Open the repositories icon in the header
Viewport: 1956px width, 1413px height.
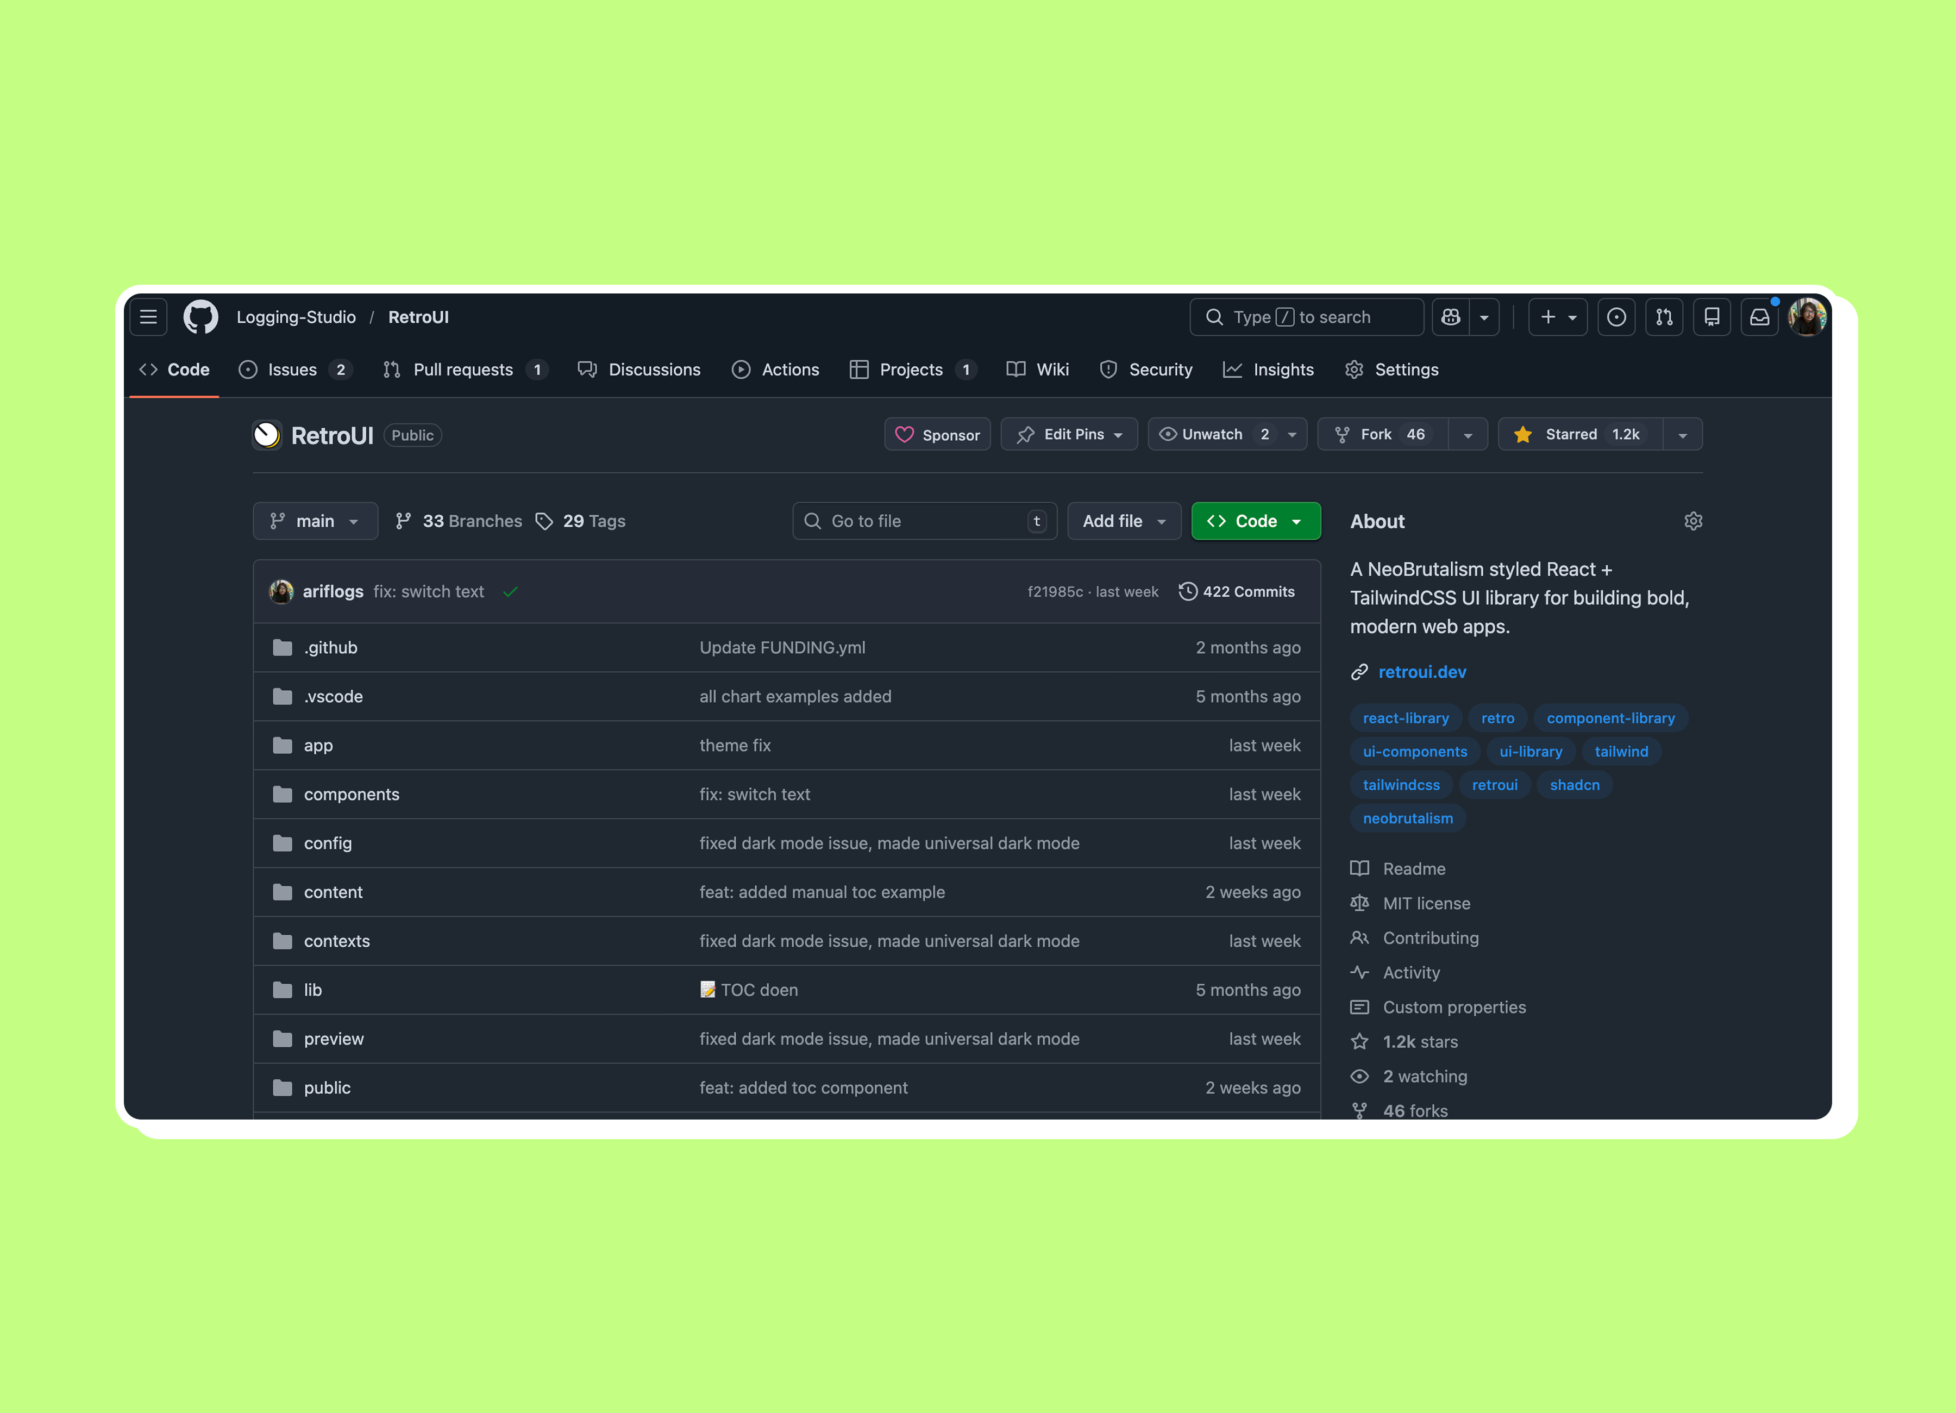[x=1712, y=317]
